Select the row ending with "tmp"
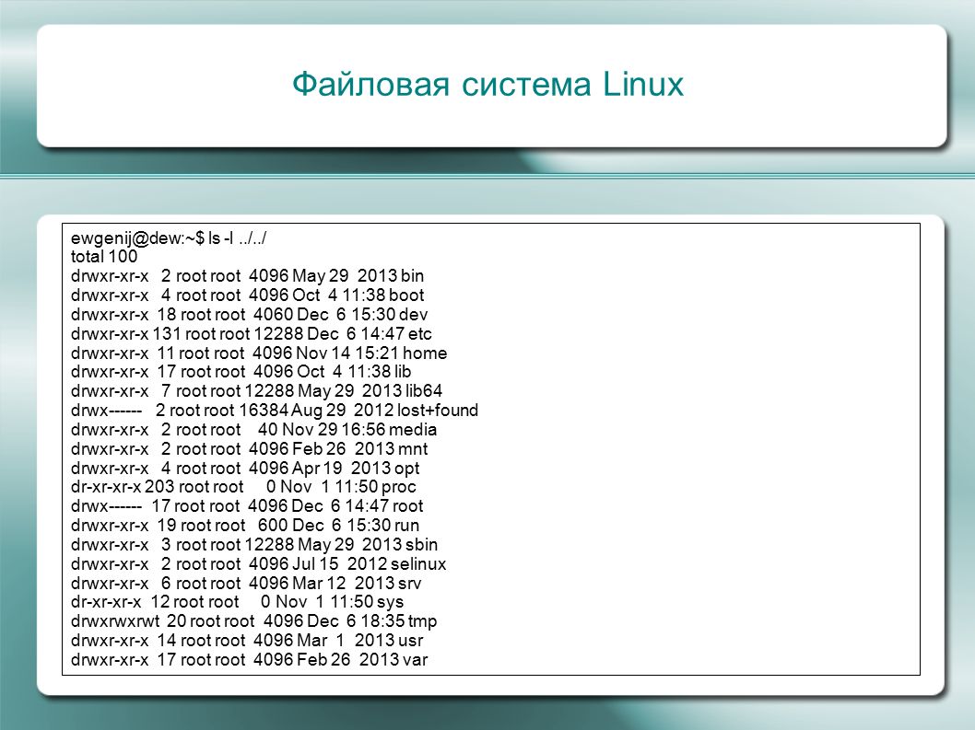 (253, 620)
